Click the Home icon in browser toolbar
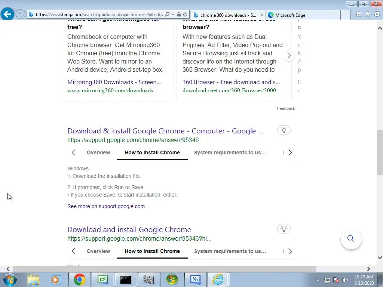 [x=359, y=15]
